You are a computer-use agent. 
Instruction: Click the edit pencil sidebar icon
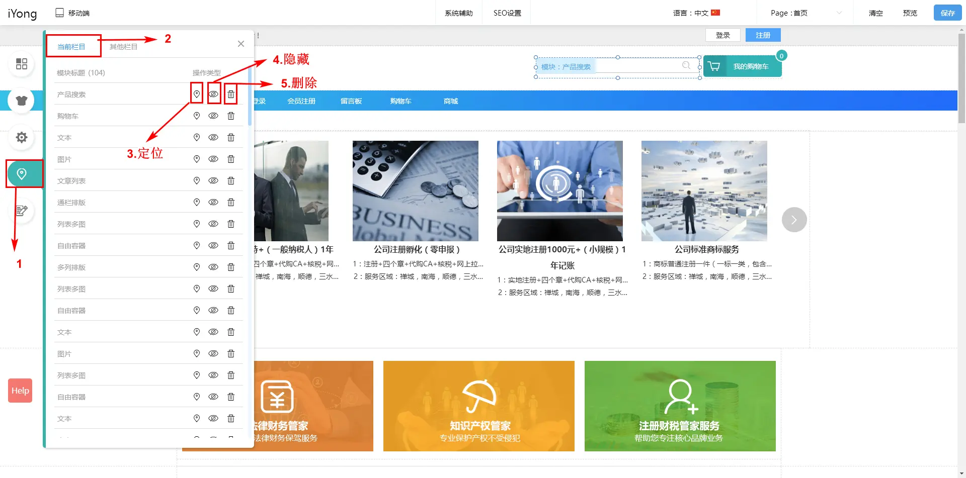tap(22, 211)
